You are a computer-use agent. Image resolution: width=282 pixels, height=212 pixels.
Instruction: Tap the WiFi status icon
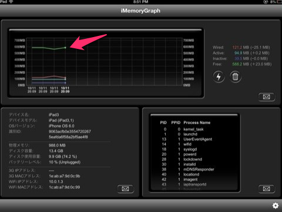pyautogui.click(x=11, y=2)
